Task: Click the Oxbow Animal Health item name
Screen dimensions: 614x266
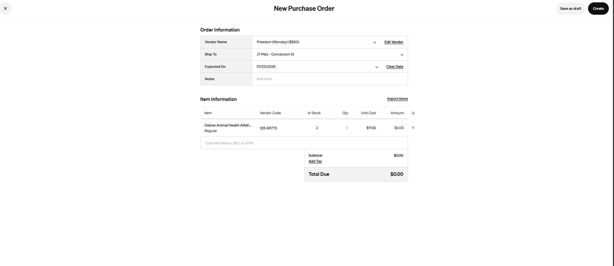Action: [x=227, y=125]
